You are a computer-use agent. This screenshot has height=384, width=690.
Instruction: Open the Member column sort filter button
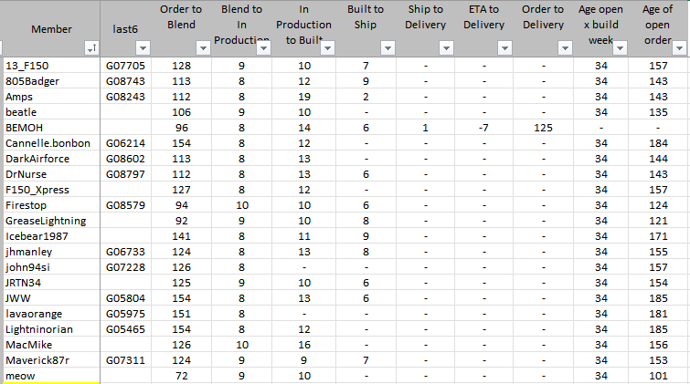coord(91,47)
